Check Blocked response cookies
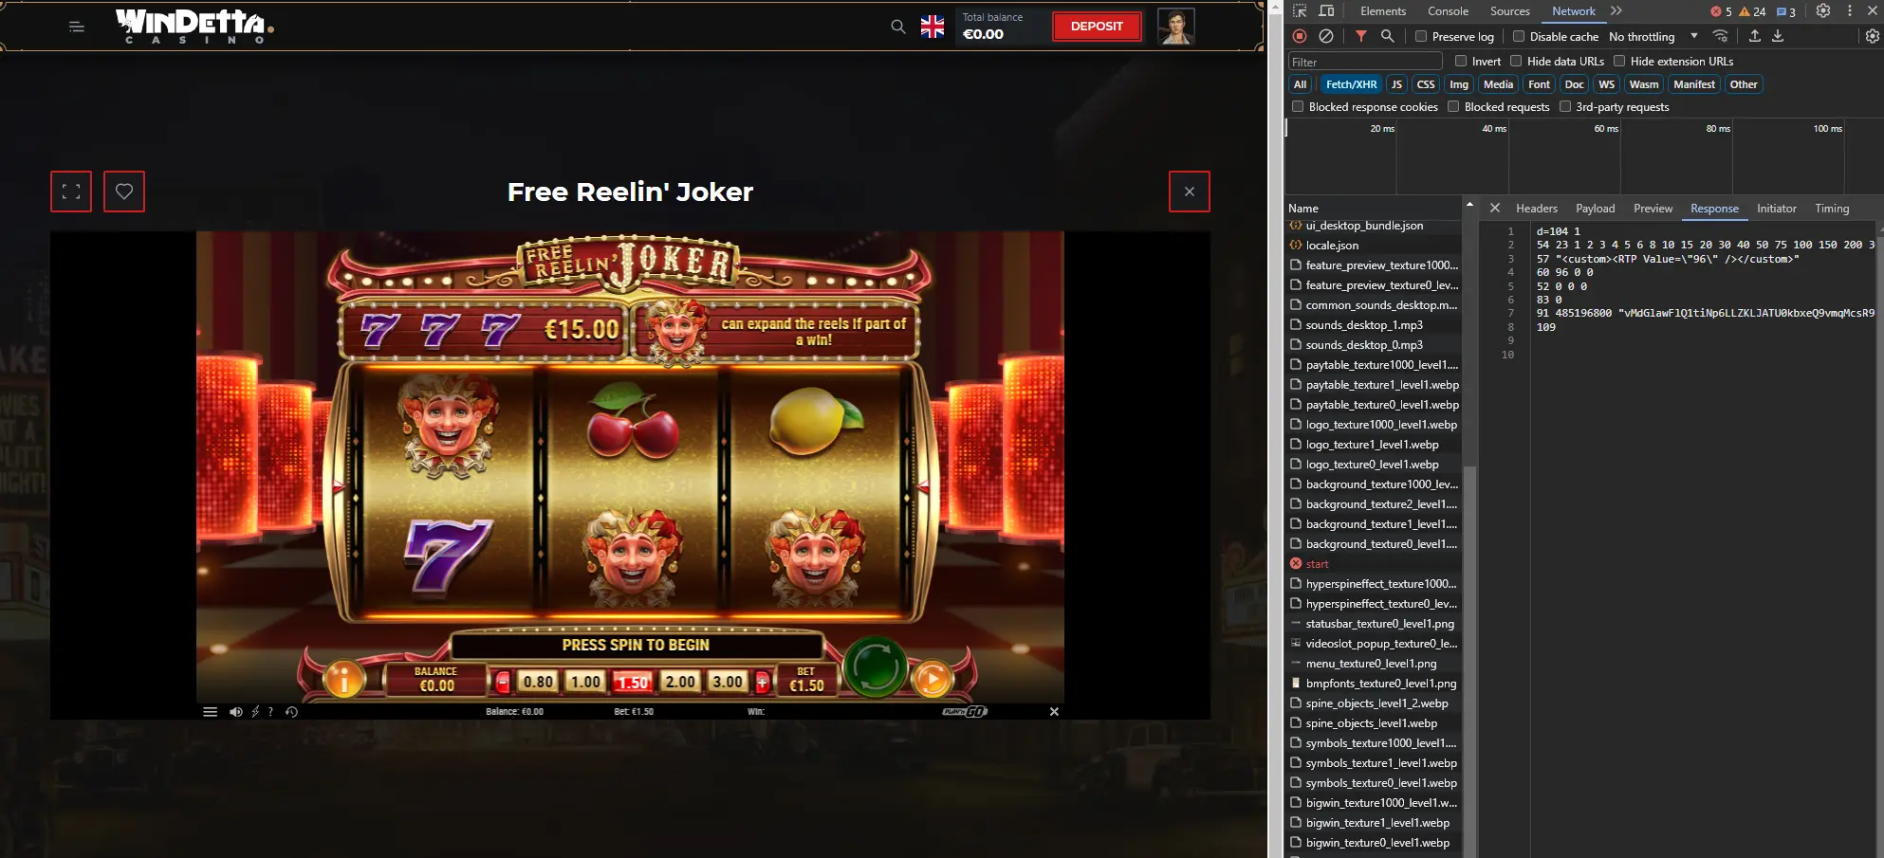The width and height of the screenshot is (1884, 858). coord(1298,106)
